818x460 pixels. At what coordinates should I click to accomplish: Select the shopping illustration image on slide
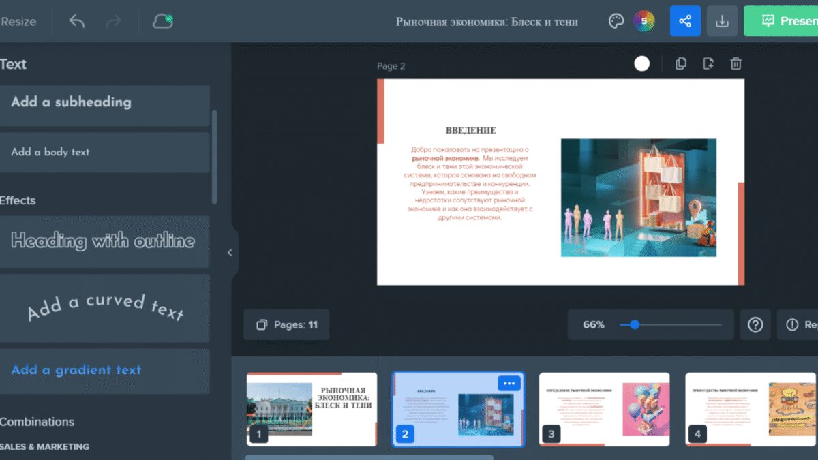coord(639,198)
